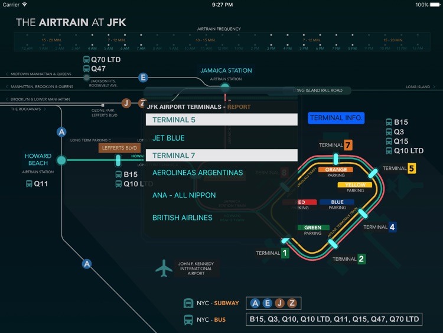
Task: Tap the TERMINAL INFO. button
Action: click(336, 118)
